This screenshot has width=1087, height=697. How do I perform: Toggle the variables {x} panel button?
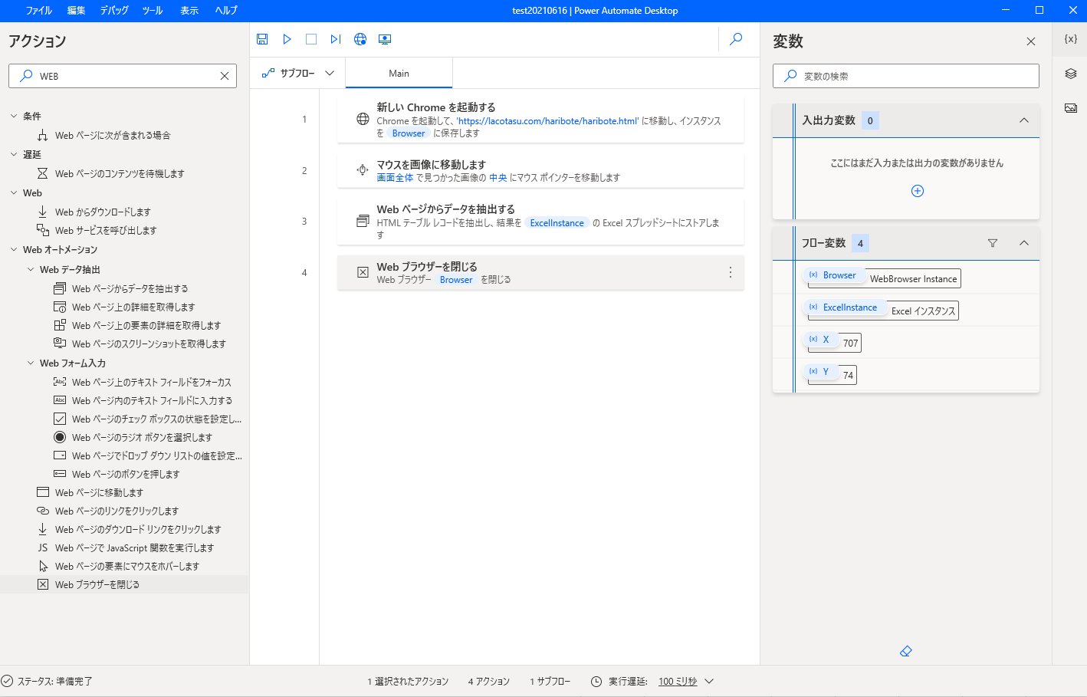click(x=1071, y=39)
